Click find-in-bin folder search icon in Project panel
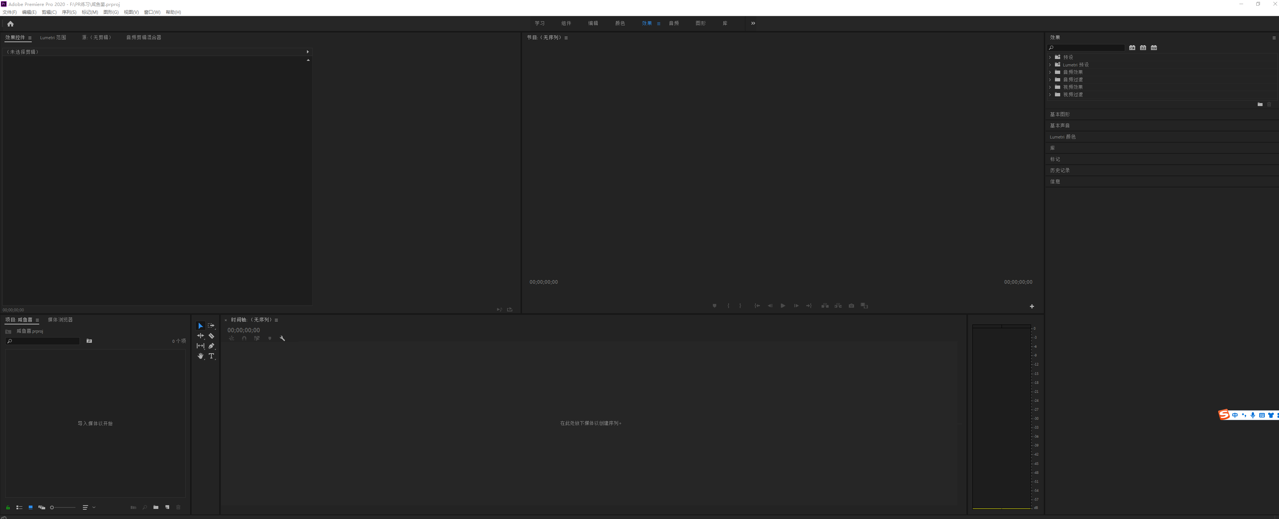This screenshot has height=519, width=1279. [89, 341]
